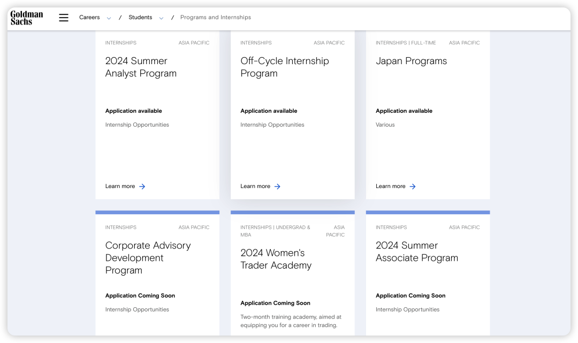Open the hamburger navigation menu
The height and width of the screenshot is (343, 578).
[64, 18]
